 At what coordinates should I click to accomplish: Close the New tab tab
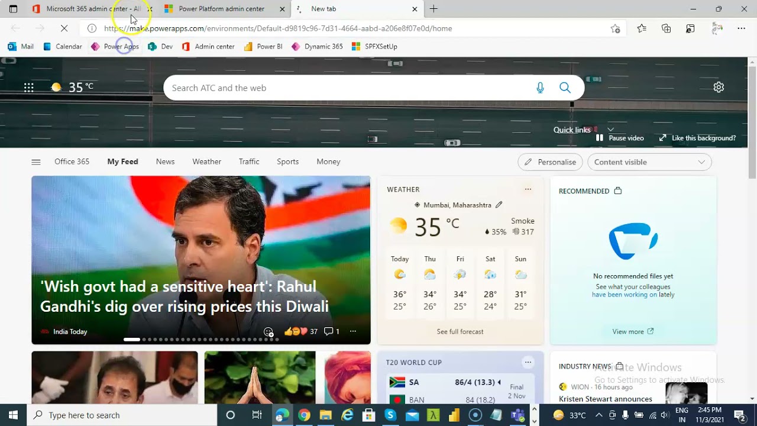415,9
